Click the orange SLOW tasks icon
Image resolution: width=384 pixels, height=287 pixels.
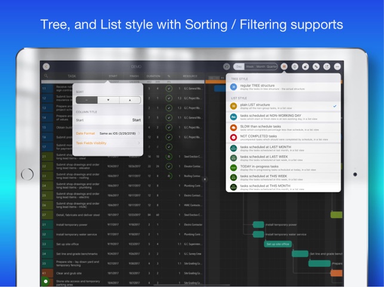(234, 127)
